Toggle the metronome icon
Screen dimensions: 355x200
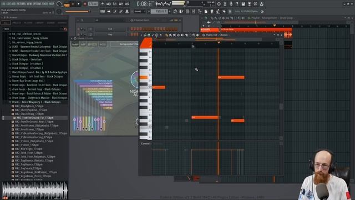point(103,4)
